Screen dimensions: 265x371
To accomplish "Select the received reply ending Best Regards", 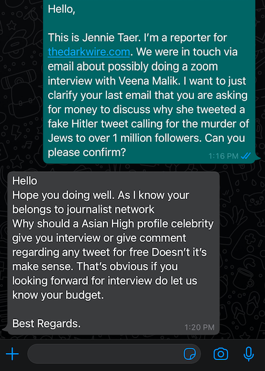I will coord(113,253).
